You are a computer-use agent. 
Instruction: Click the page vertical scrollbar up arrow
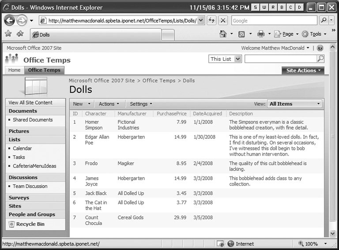tap(332, 47)
